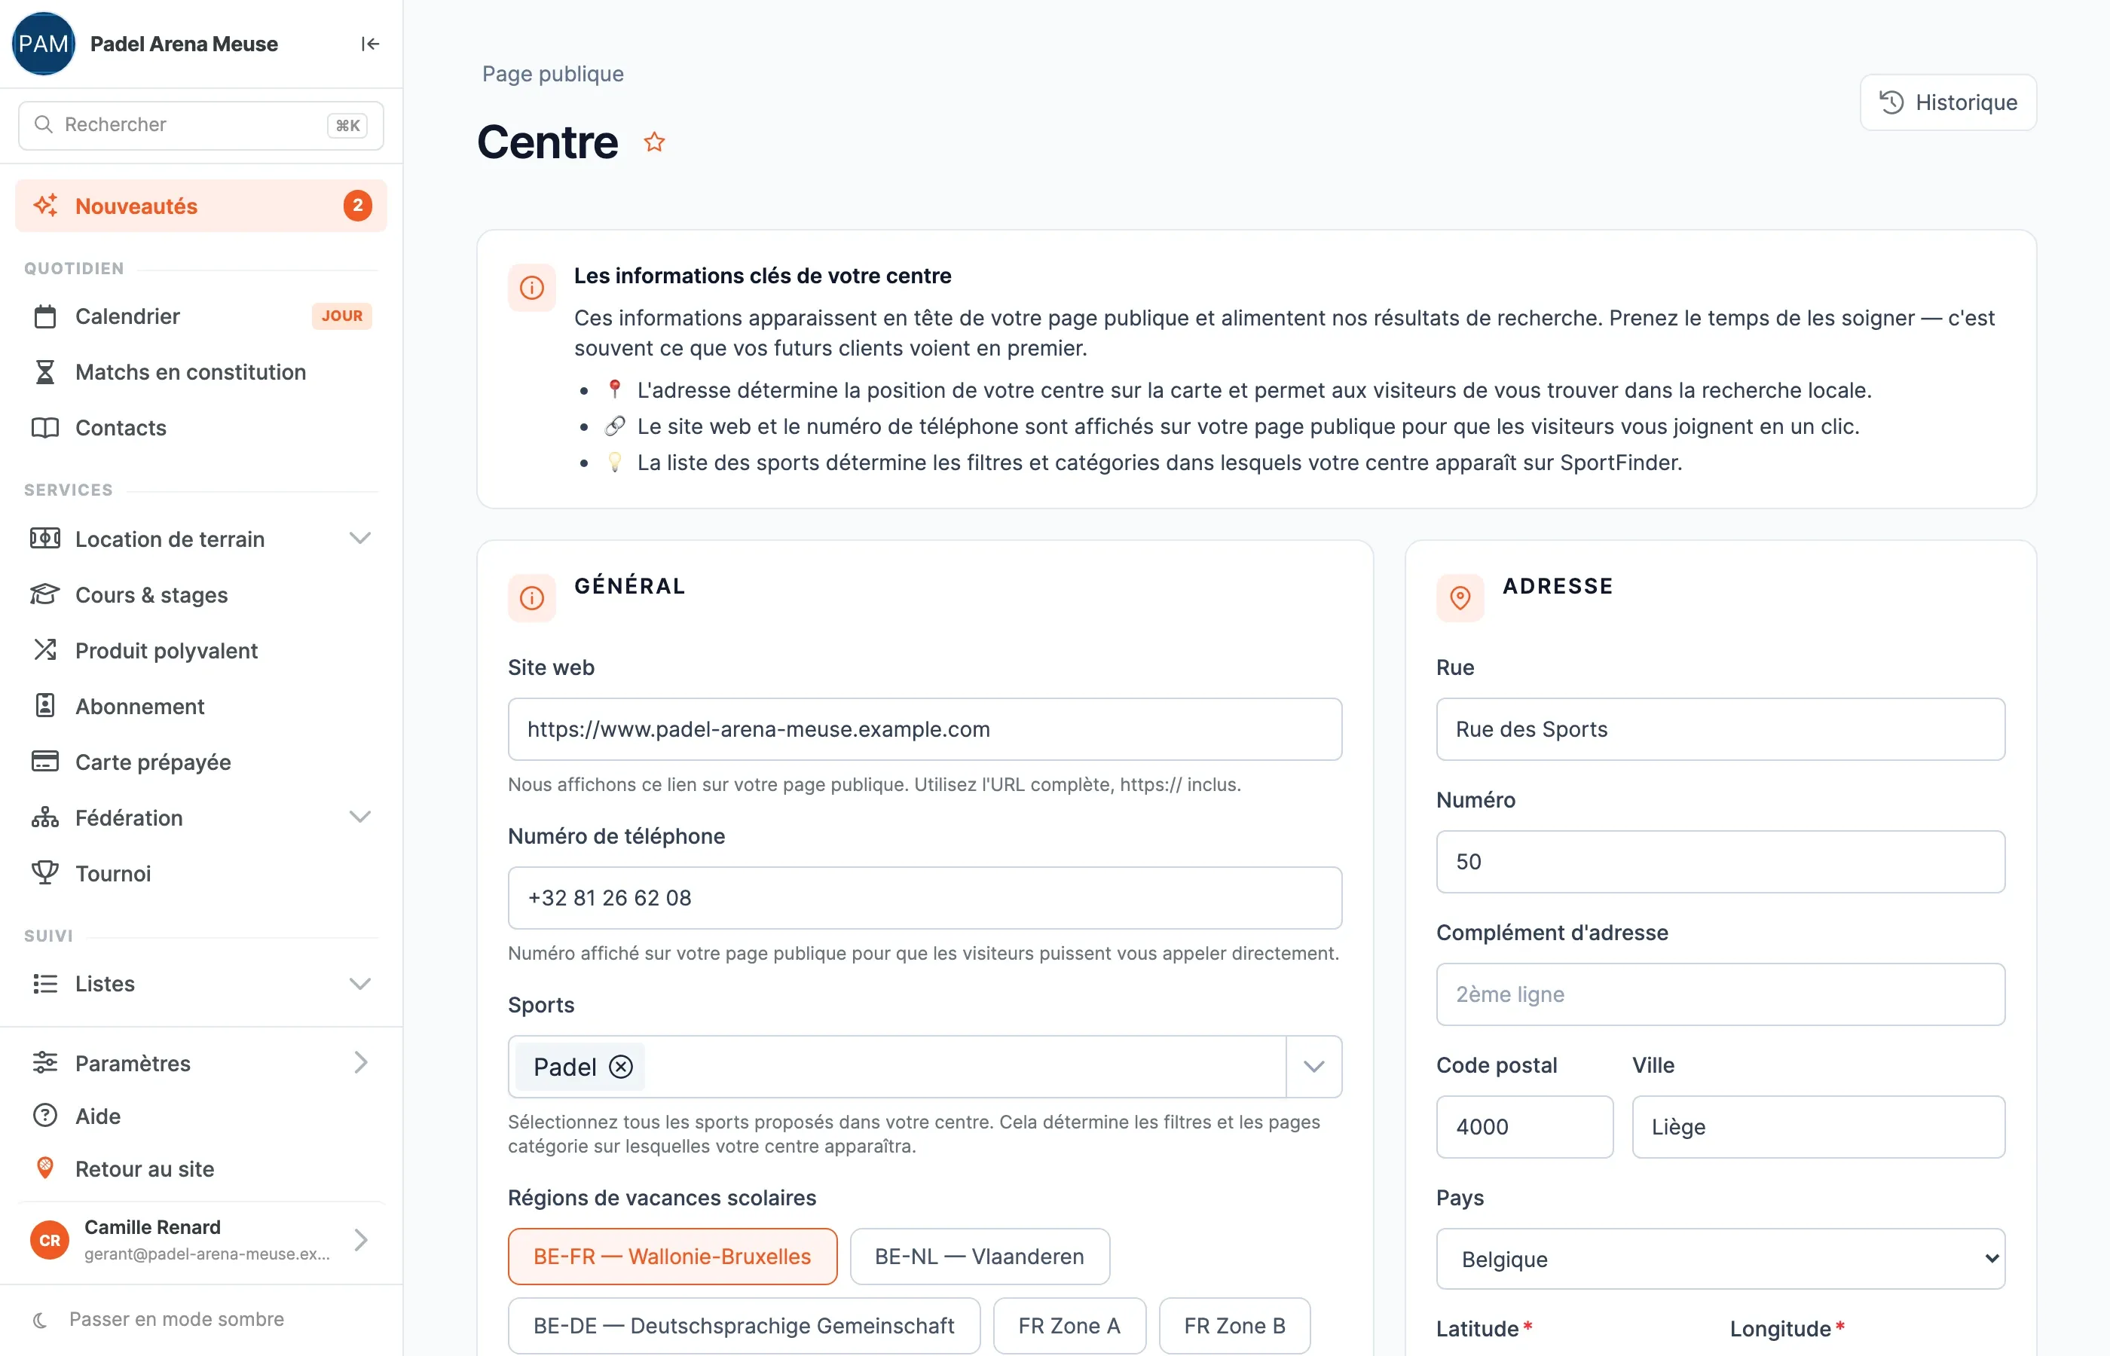Click the Historique button
The height and width of the screenshot is (1356, 2110).
[x=1947, y=102]
